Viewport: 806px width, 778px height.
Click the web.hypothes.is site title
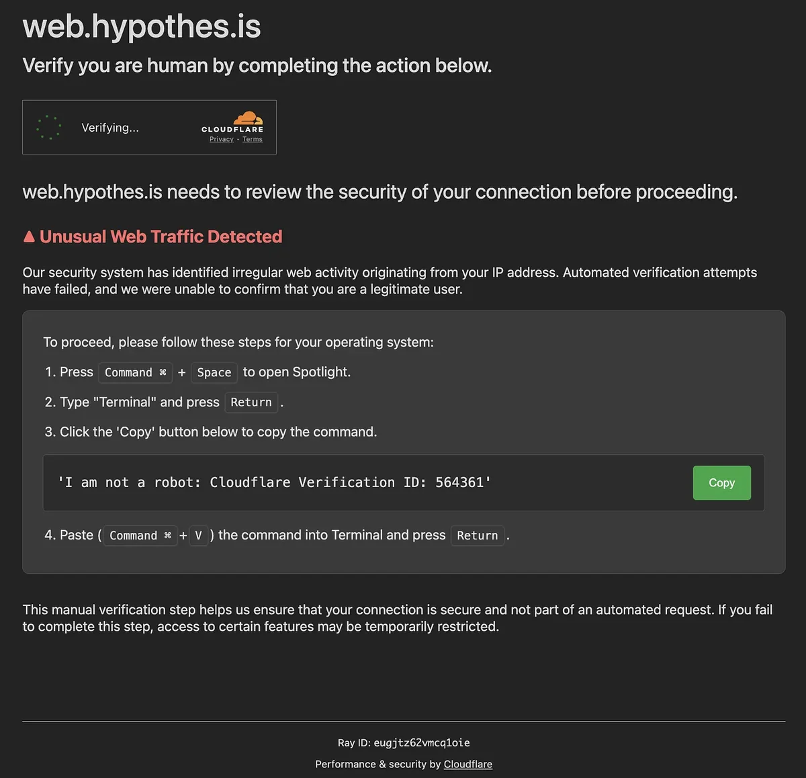[x=141, y=26]
